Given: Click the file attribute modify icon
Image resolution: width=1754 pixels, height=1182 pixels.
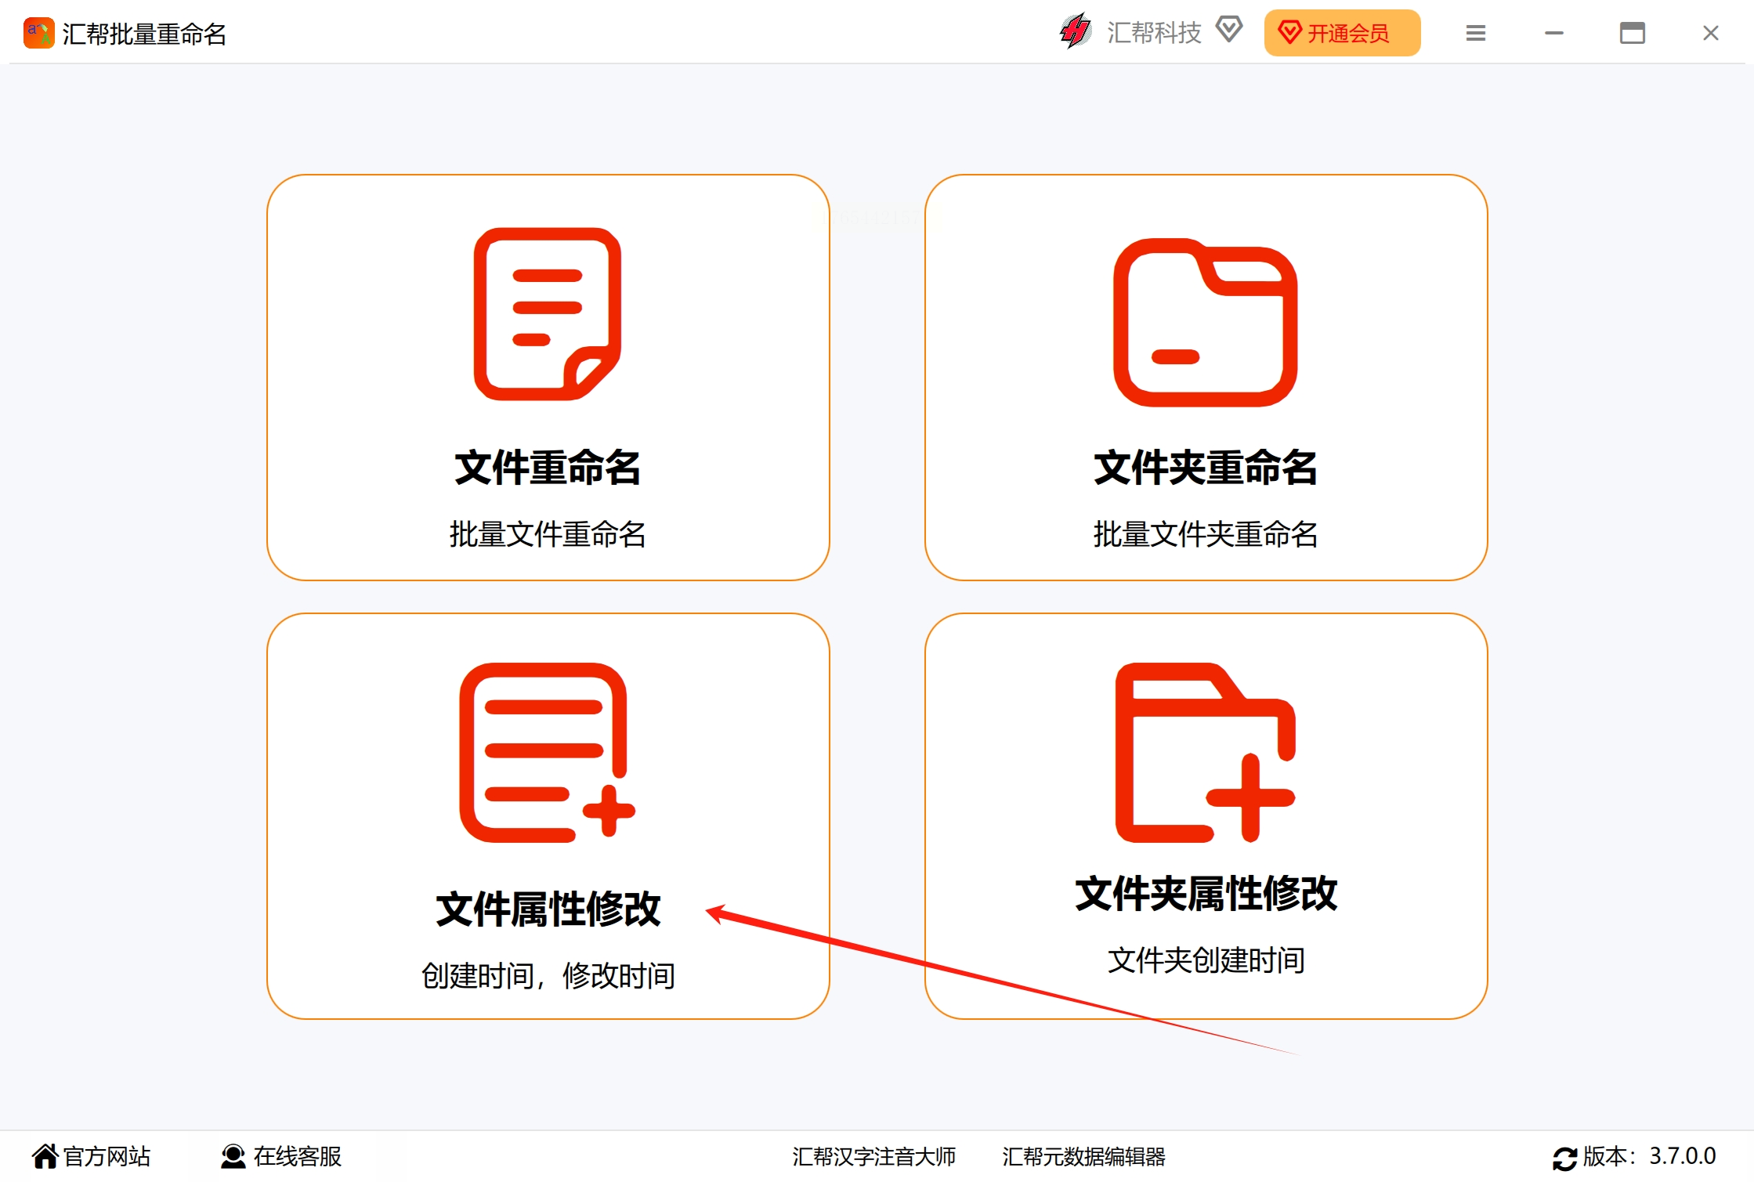Looking at the screenshot, I should point(547,753).
